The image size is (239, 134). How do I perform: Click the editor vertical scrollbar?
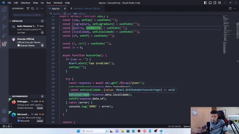coord(238,31)
